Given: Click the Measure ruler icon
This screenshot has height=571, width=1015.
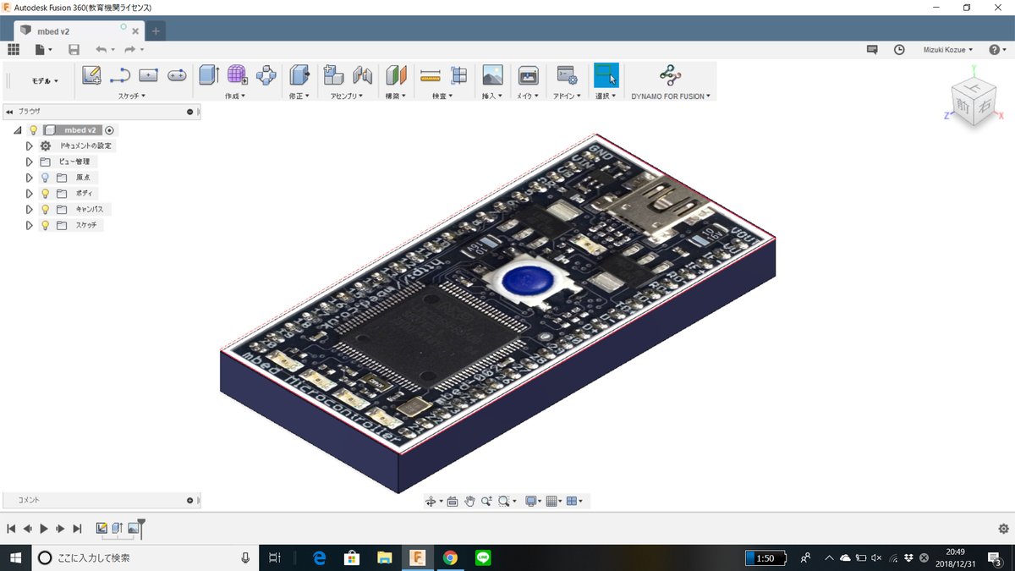Looking at the screenshot, I should coord(431,75).
